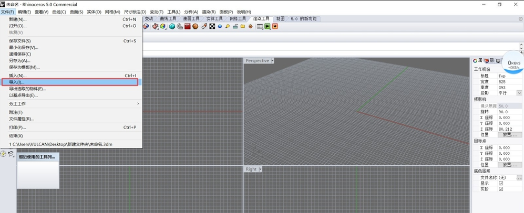This screenshot has width=524, height=213.
Task: Click 放置... button for target point position
Action: coord(509,165)
